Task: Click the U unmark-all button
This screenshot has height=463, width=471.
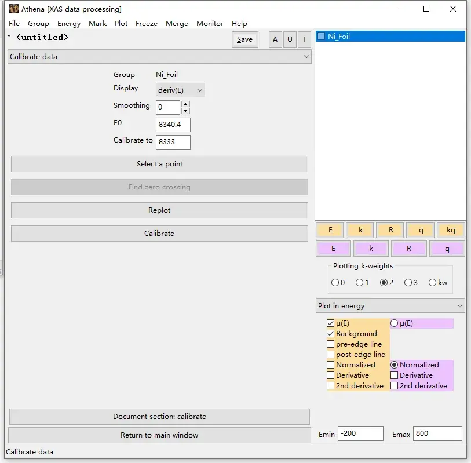Action: coord(290,39)
